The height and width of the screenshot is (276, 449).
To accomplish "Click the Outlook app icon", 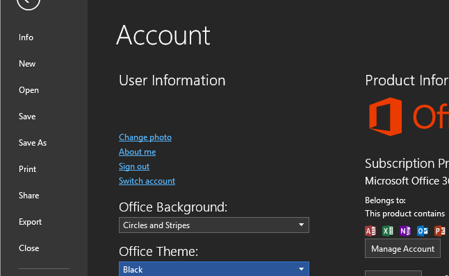I will (423, 230).
